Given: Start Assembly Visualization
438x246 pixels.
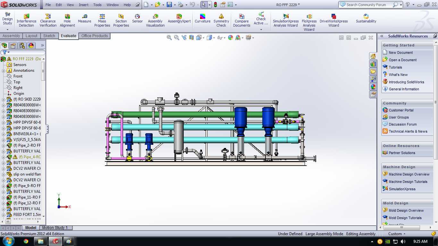Looking at the screenshot, I should click(x=155, y=20).
